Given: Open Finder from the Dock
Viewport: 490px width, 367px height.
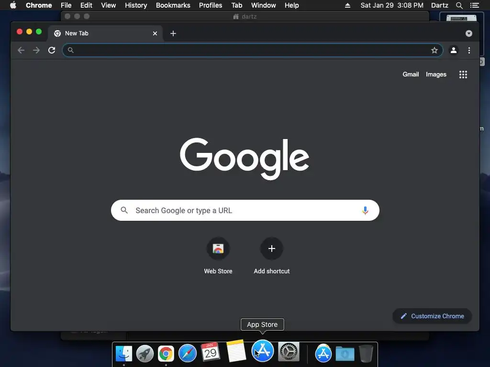Looking at the screenshot, I should pos(124,354).
